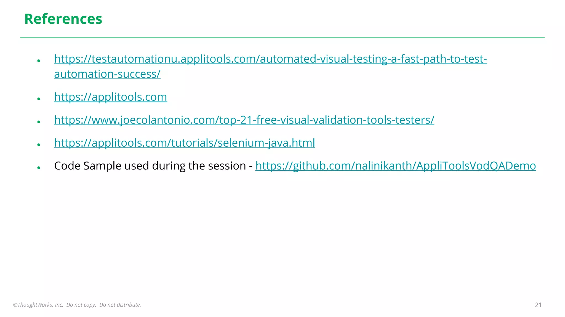565x317 pixels.
Task: Open the https://applitools.com link
Action: click(111, 97)
